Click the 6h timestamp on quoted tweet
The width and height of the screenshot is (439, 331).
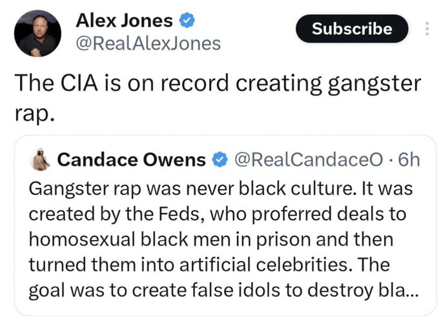click(x=409, y=159)
